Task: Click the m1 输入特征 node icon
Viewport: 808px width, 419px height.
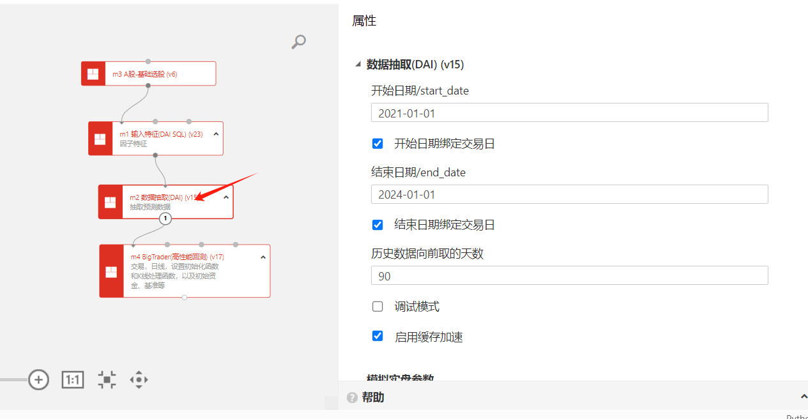Action: [x=100, y=139]
